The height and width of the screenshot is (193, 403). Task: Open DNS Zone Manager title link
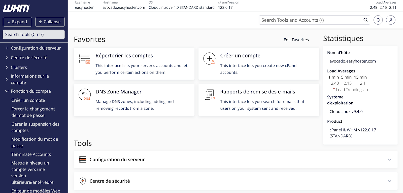pos(119,92)
